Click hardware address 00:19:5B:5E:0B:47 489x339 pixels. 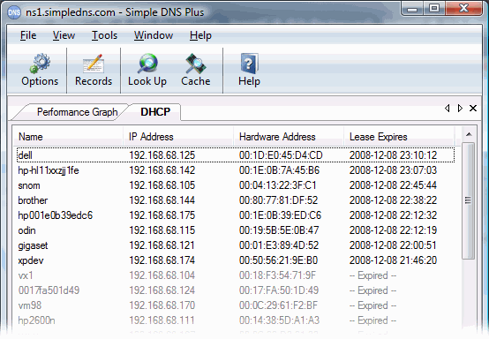279,230
